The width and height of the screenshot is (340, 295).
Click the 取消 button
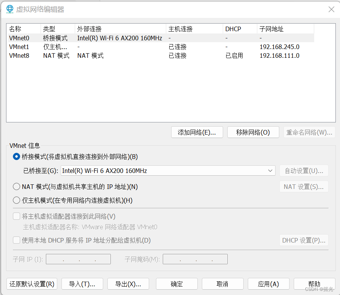(x=222, y=284)
